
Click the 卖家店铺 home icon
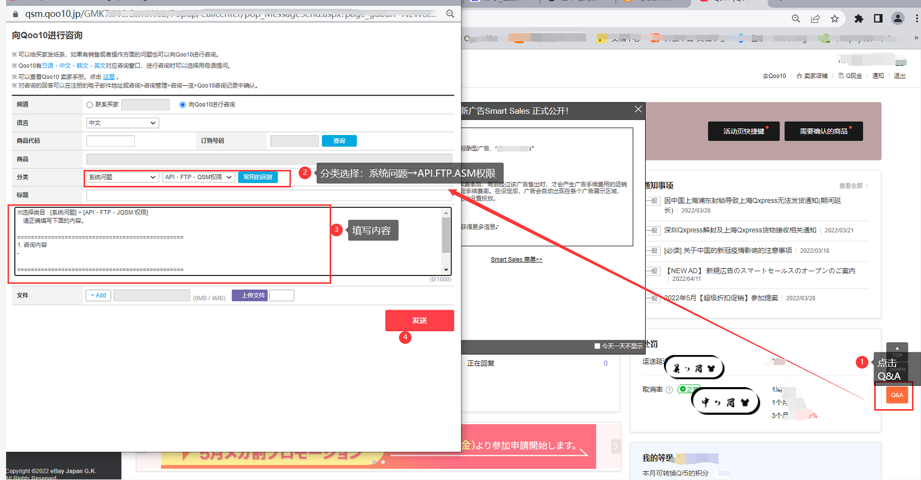[x=799, y=76]
